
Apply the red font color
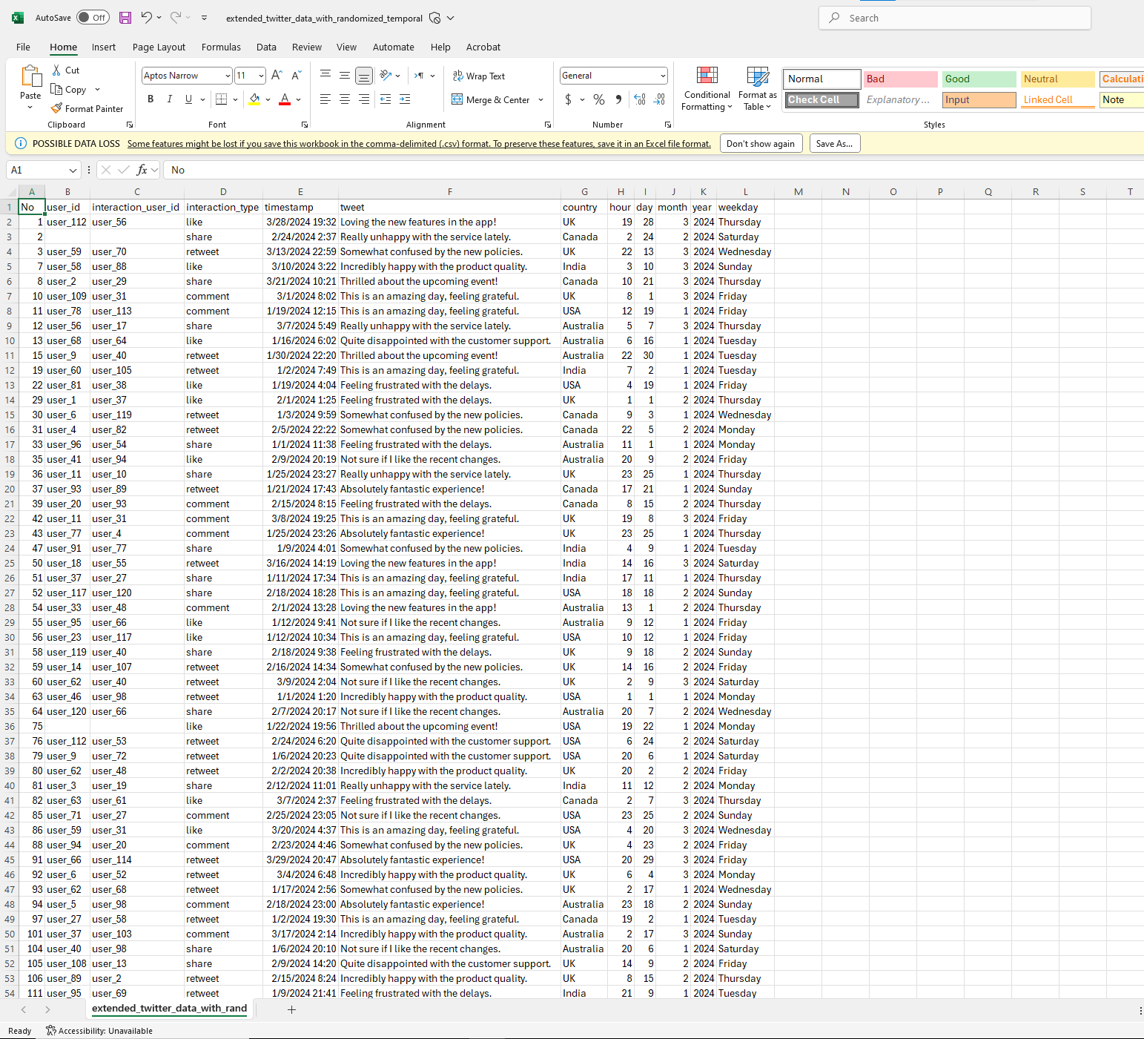(x=285, y=99)
